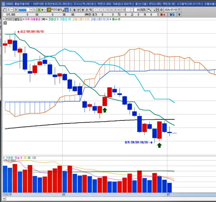Click the add-candle chart tool icon
This screenshot has width=216, height=202.
[149, 10]
